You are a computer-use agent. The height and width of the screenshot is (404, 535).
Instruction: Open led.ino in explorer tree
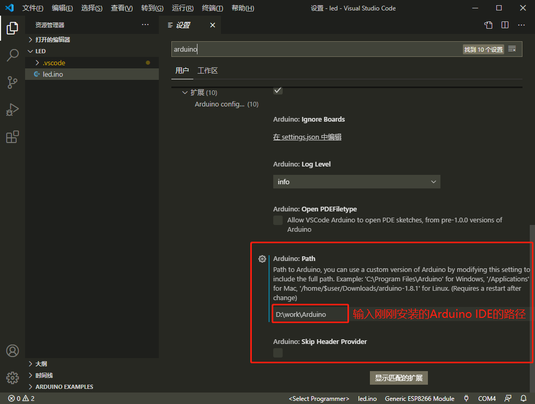(92, 74)
